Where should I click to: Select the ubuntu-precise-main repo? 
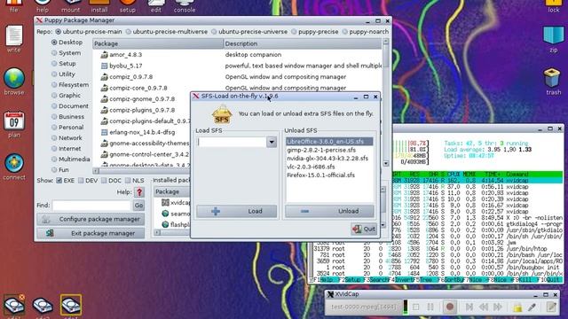coord(90,32)
